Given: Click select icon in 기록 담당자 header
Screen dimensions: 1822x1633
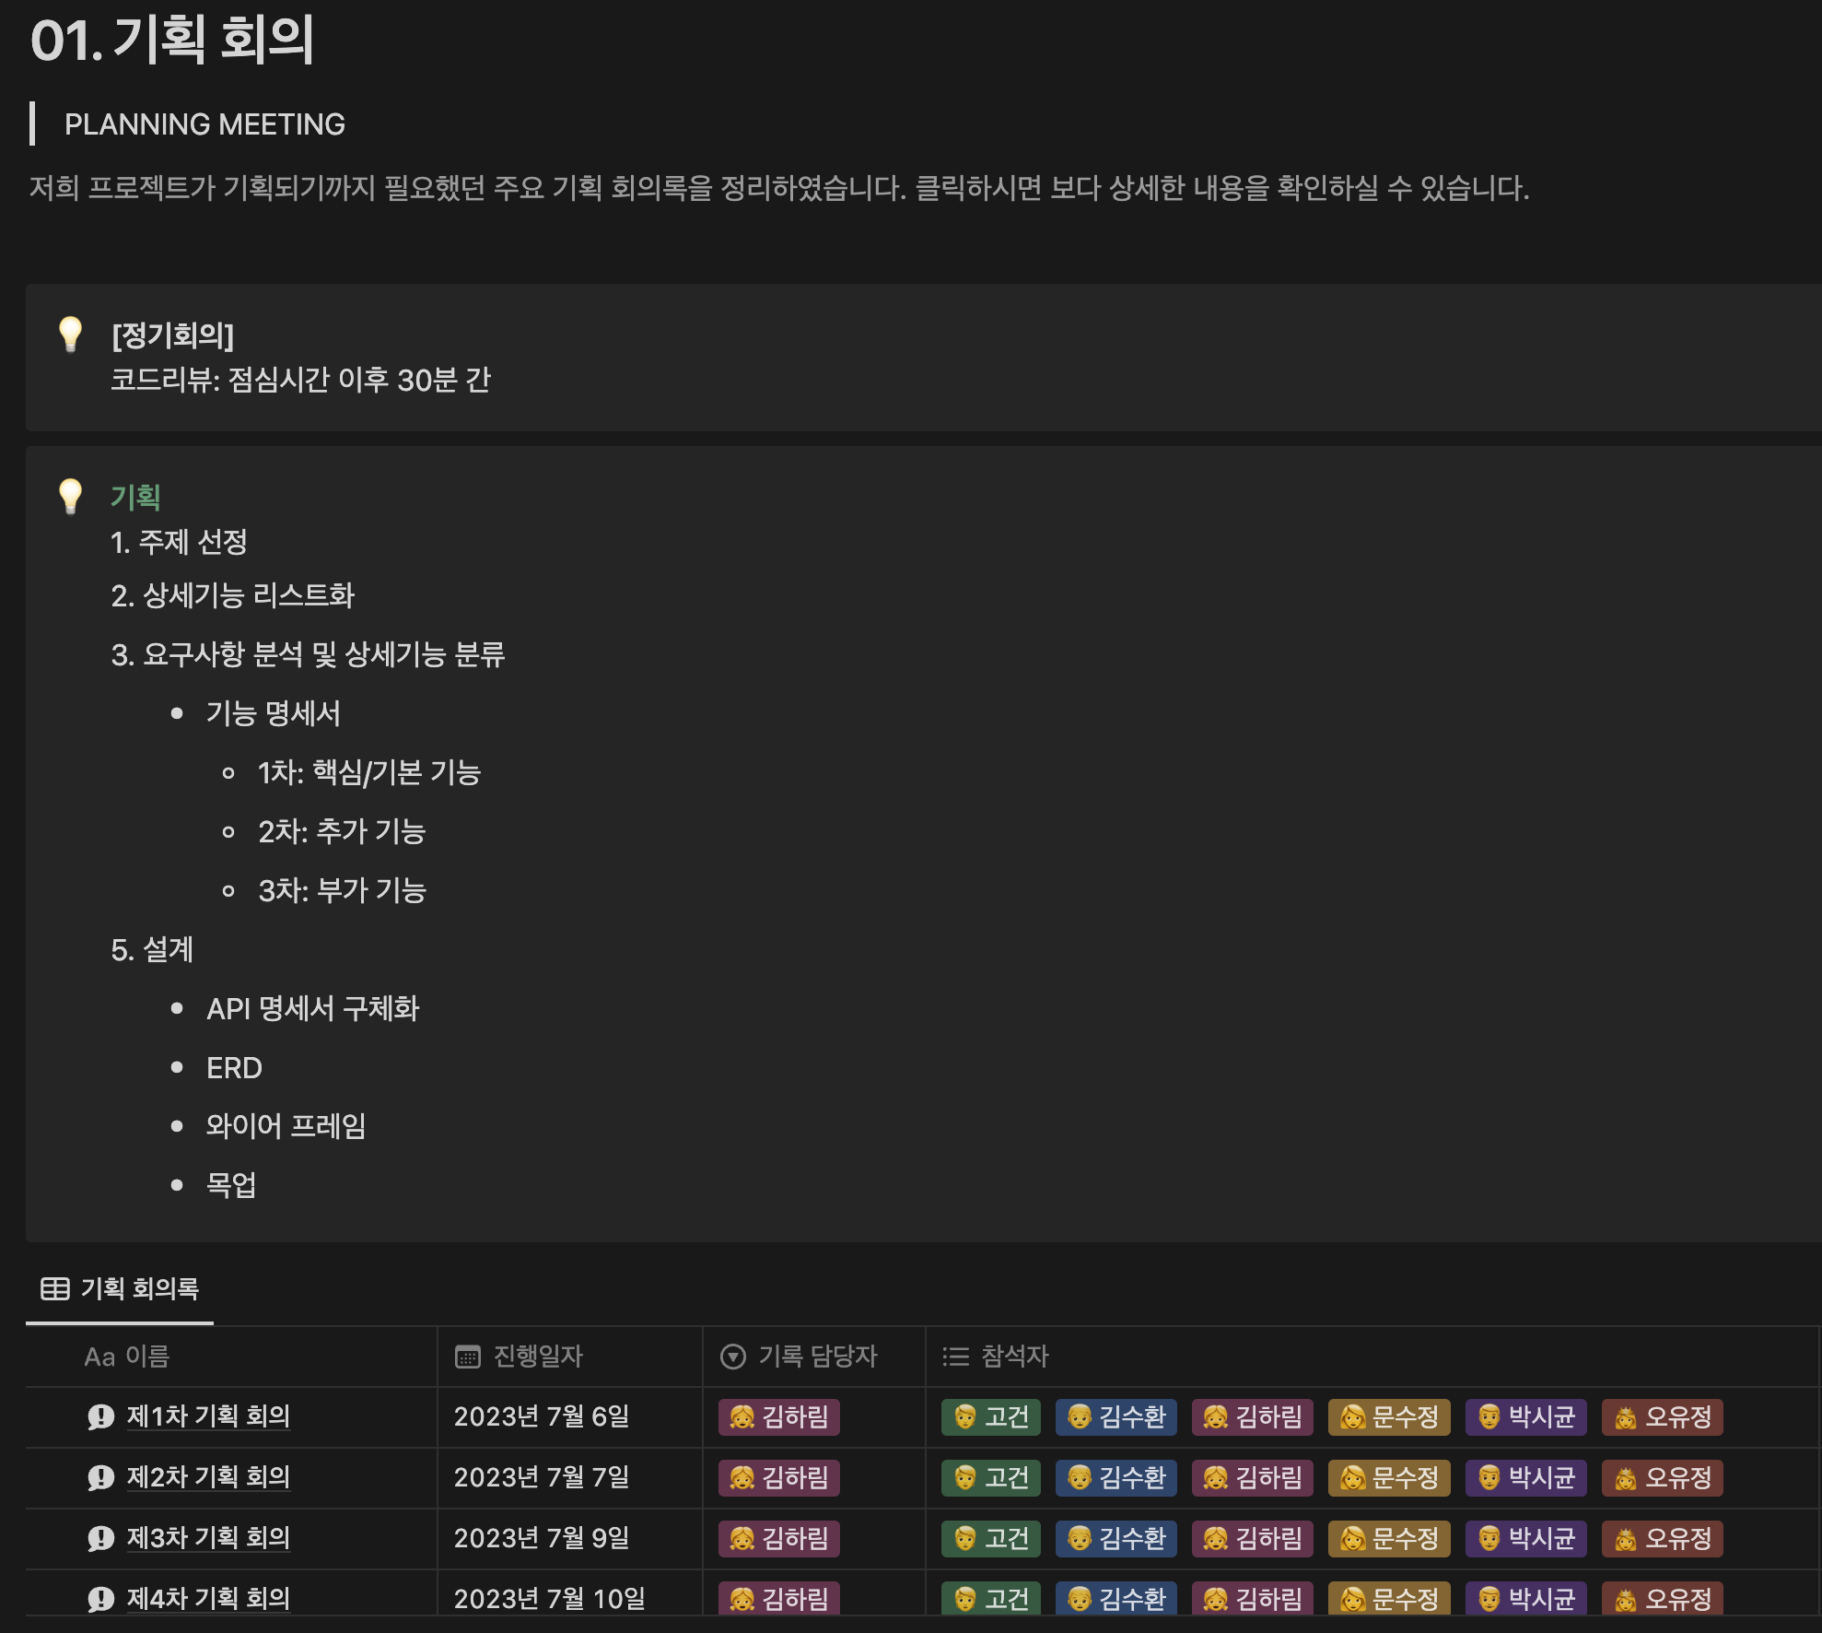Looking at the screenshot, I should click(733, 1357).
